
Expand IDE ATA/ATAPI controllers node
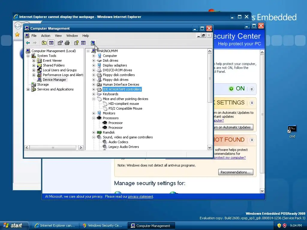coord(94,89)
